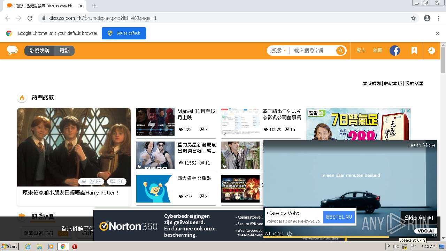This screenshot has width=446, height=251.
Task: Open the 實力男星新劇霸氣出場遭質疑 topic title
Action: [197, 148]
